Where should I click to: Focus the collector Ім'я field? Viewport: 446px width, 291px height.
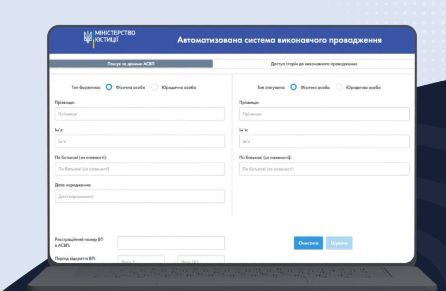pyautogui.click(x=324, y=141)
